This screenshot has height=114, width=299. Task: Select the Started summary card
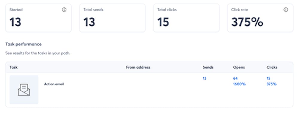(x=39, y=18)
